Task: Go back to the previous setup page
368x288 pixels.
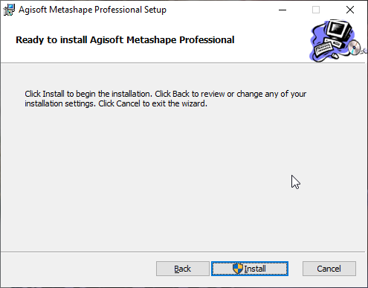Action: [x=183, y=269]
